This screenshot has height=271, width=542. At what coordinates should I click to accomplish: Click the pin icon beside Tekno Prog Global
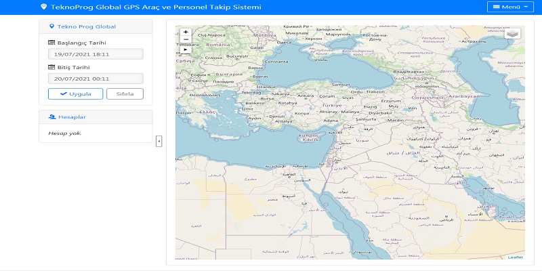(x=52, y=26)
